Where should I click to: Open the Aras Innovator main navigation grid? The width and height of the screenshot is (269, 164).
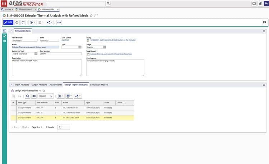(x=4, y=3)
